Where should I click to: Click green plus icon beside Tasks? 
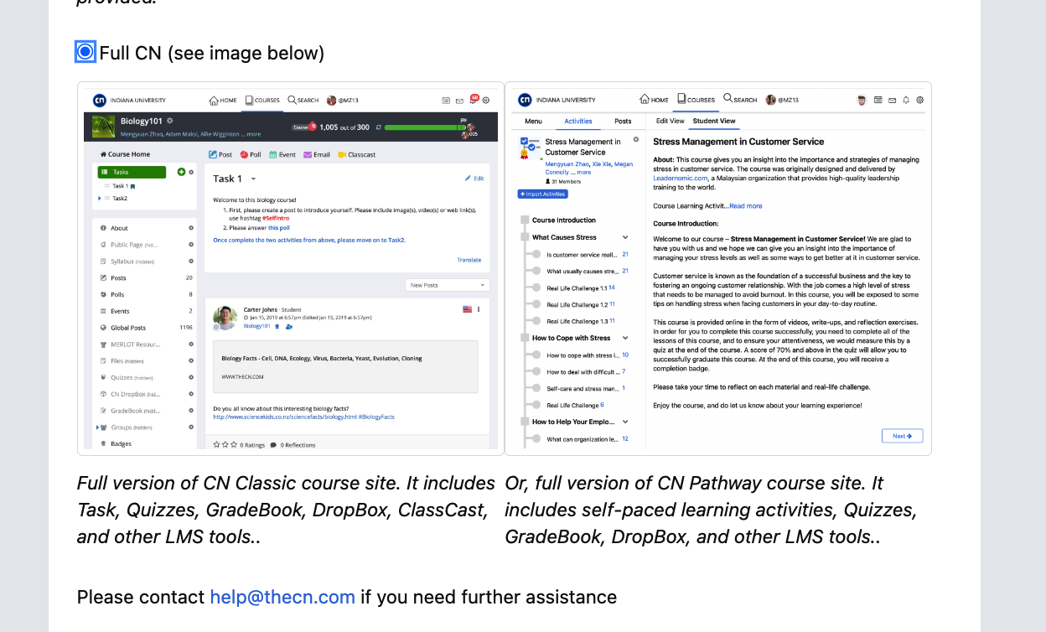[181, 172]
